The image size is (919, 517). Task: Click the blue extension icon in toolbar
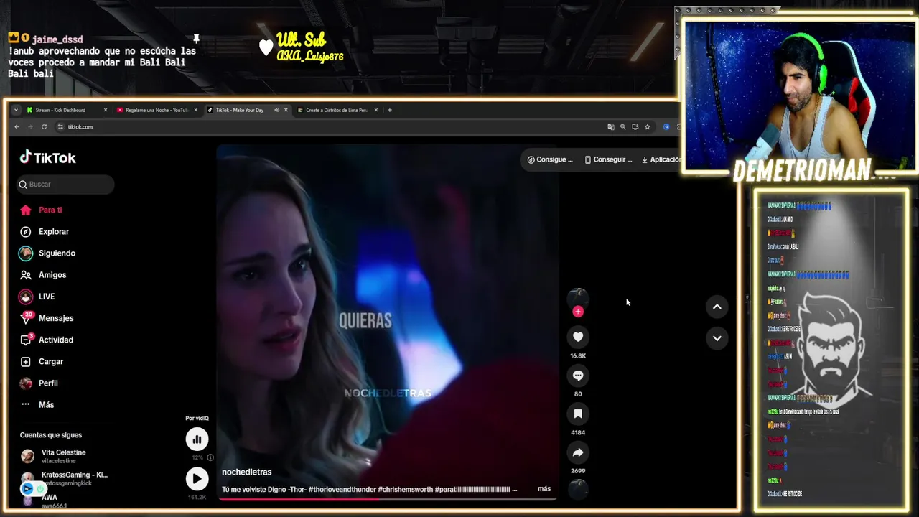pos(666,127)
